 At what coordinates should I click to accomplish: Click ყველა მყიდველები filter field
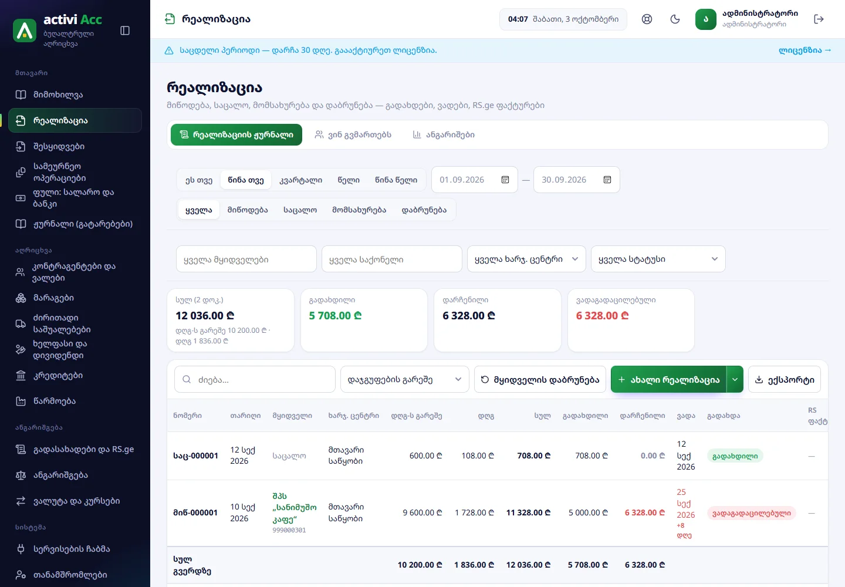246,259
